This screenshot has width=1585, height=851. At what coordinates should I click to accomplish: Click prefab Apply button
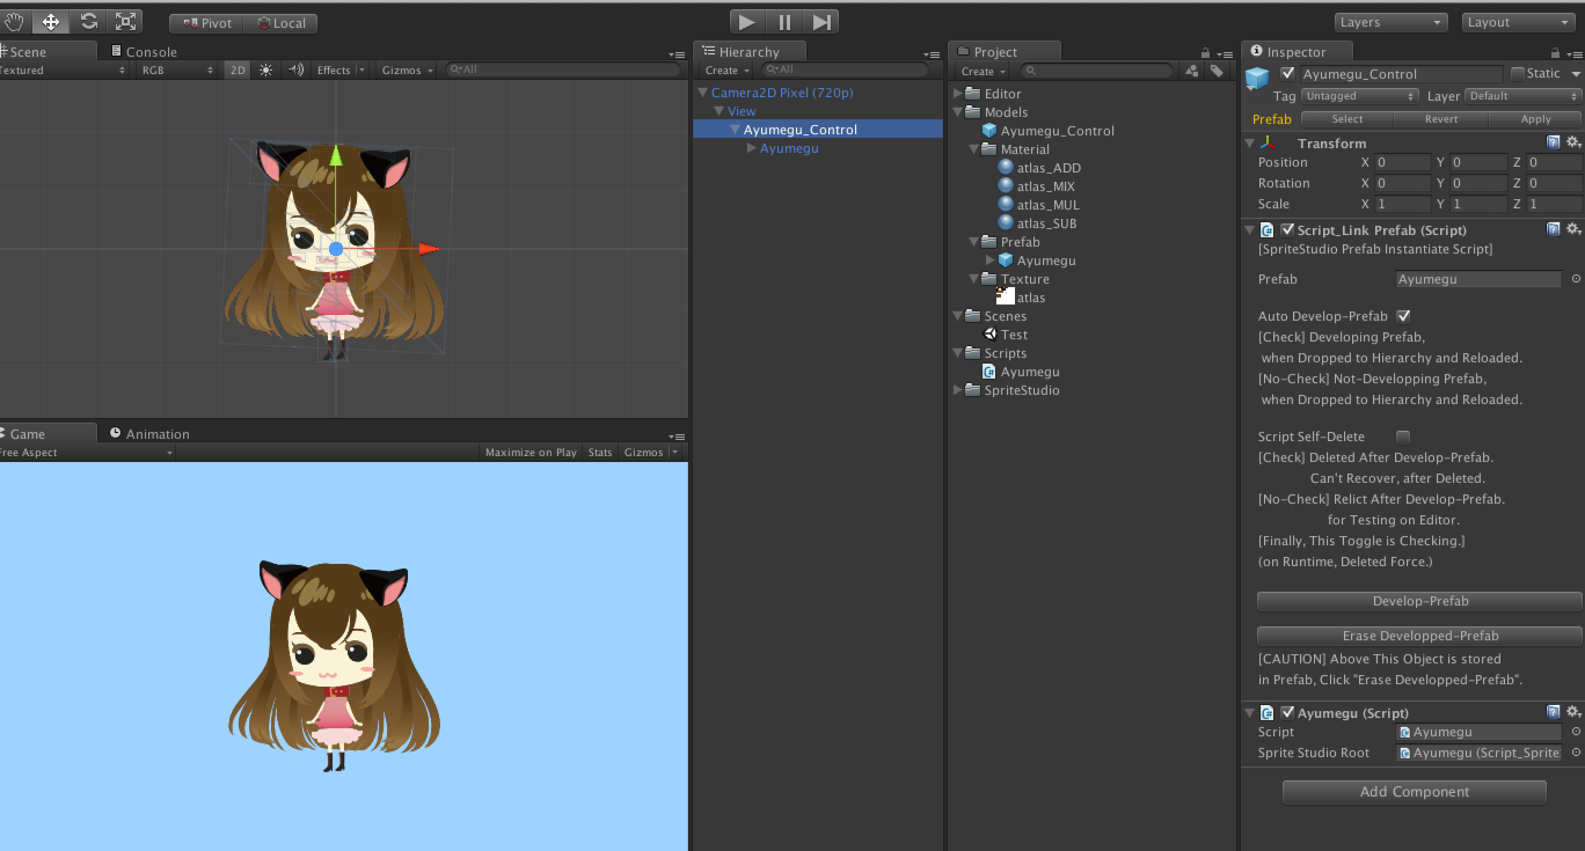pos(1535,119)
